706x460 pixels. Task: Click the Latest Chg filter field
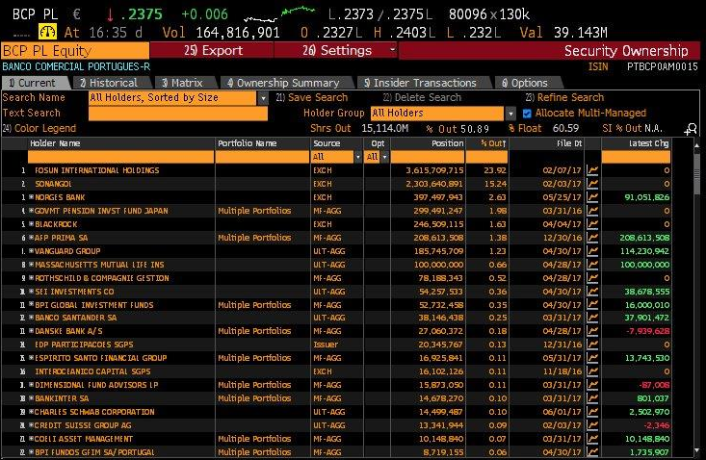coord(636,157)
